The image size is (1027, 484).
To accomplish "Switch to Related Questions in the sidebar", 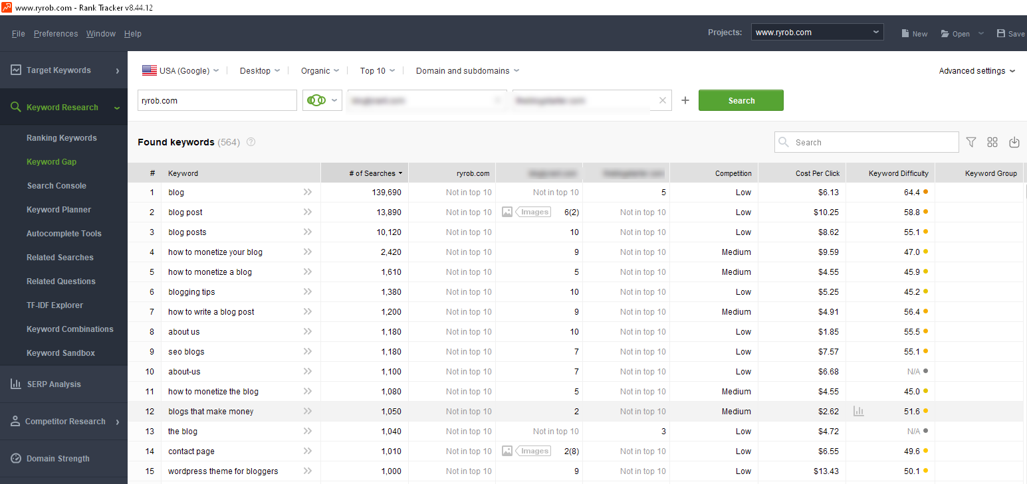I will (60, 281).
